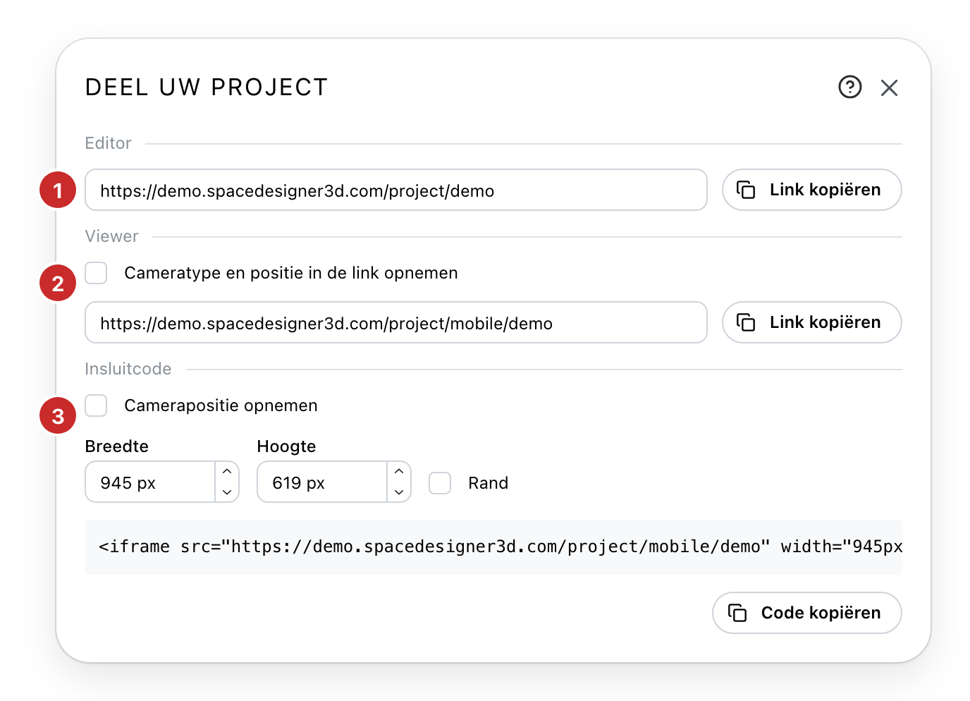Close the Deel uw project dialog
The width and height of the screenshot is (970, 701).
[889, 87]
